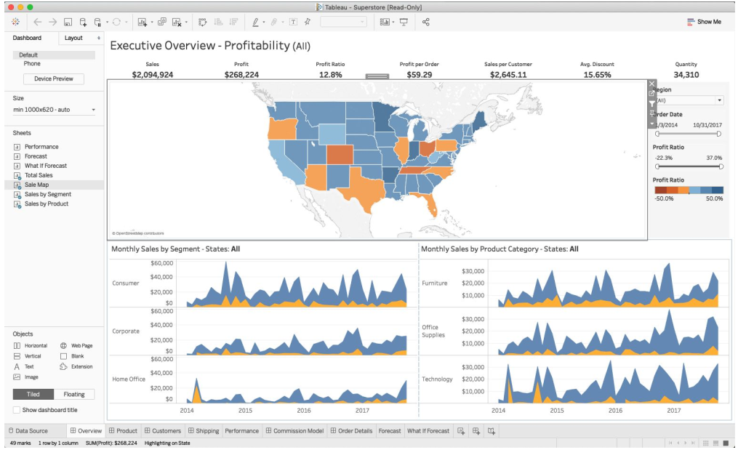Click the Show Mark Labels T icon
This screenshot has height=455, width=746.
pos(293,22)
